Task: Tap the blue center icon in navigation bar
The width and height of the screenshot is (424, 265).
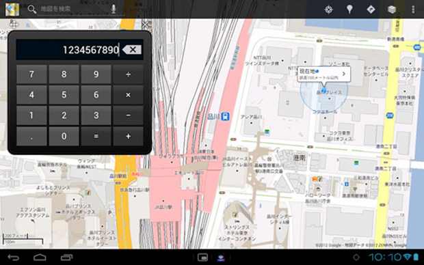Action: 221,257
